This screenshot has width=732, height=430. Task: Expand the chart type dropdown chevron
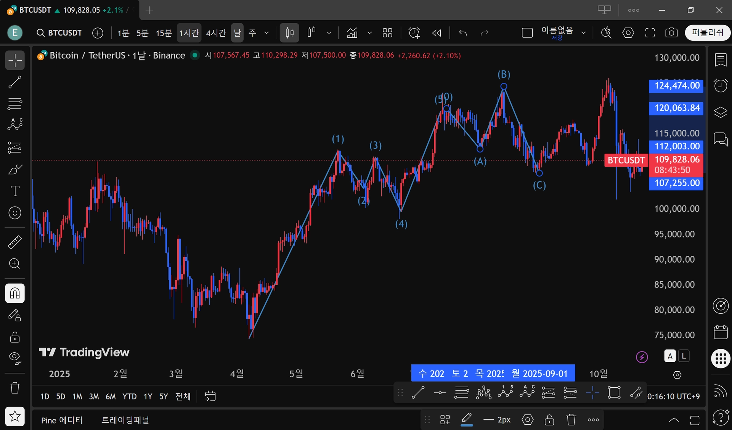point(329,33)
